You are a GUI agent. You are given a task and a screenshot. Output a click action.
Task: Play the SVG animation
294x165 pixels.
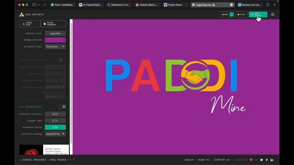242,14
